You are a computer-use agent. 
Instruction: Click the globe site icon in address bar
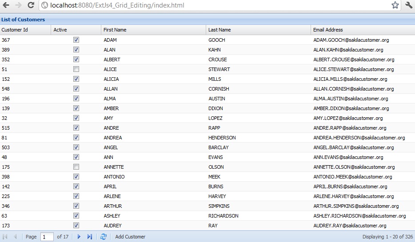[45, 5]
